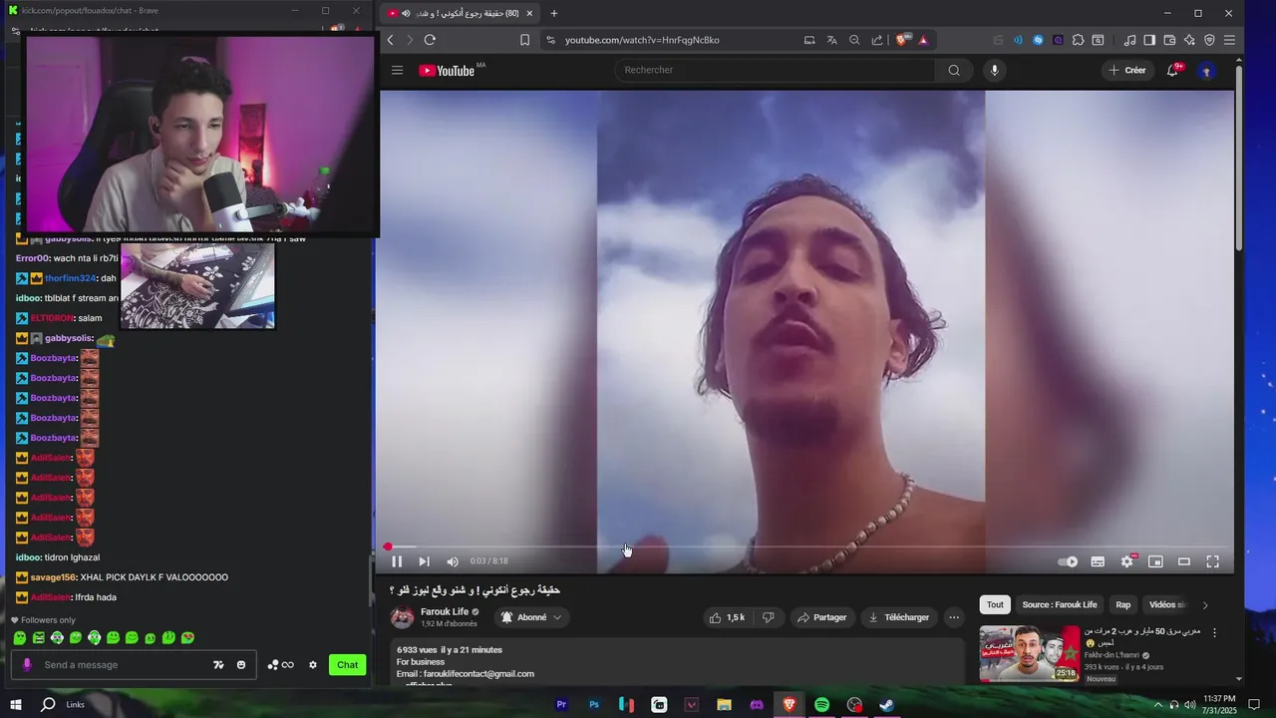1276x718 pixels.
Task: Show hidden system tray icons
Action: click(x=1157, y=705)
